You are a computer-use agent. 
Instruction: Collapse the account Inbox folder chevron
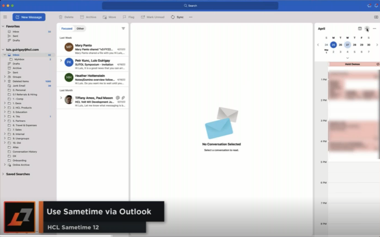[x=5, y=55]
